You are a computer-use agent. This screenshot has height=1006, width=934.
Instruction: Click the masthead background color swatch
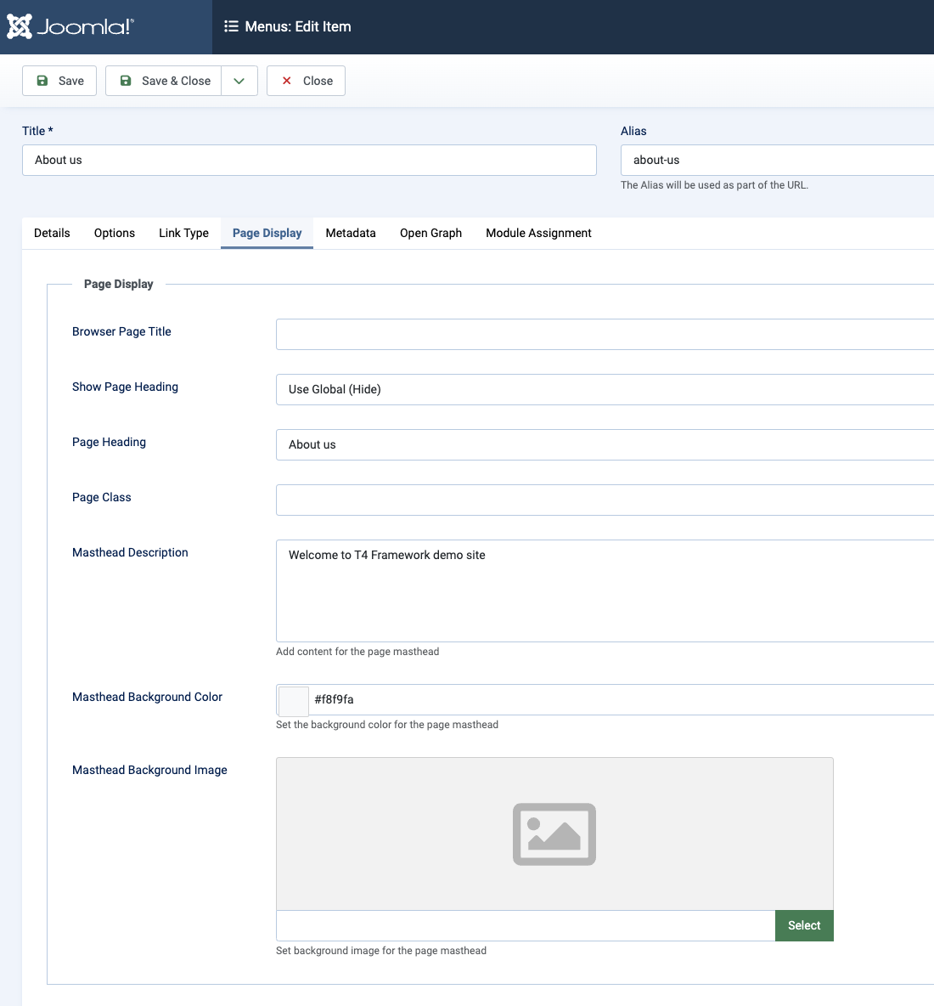tap(294, 700)
